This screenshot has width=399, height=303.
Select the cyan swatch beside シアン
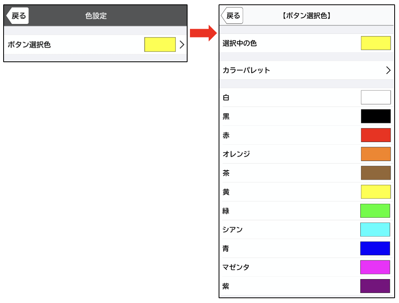(x=375, y=230)
